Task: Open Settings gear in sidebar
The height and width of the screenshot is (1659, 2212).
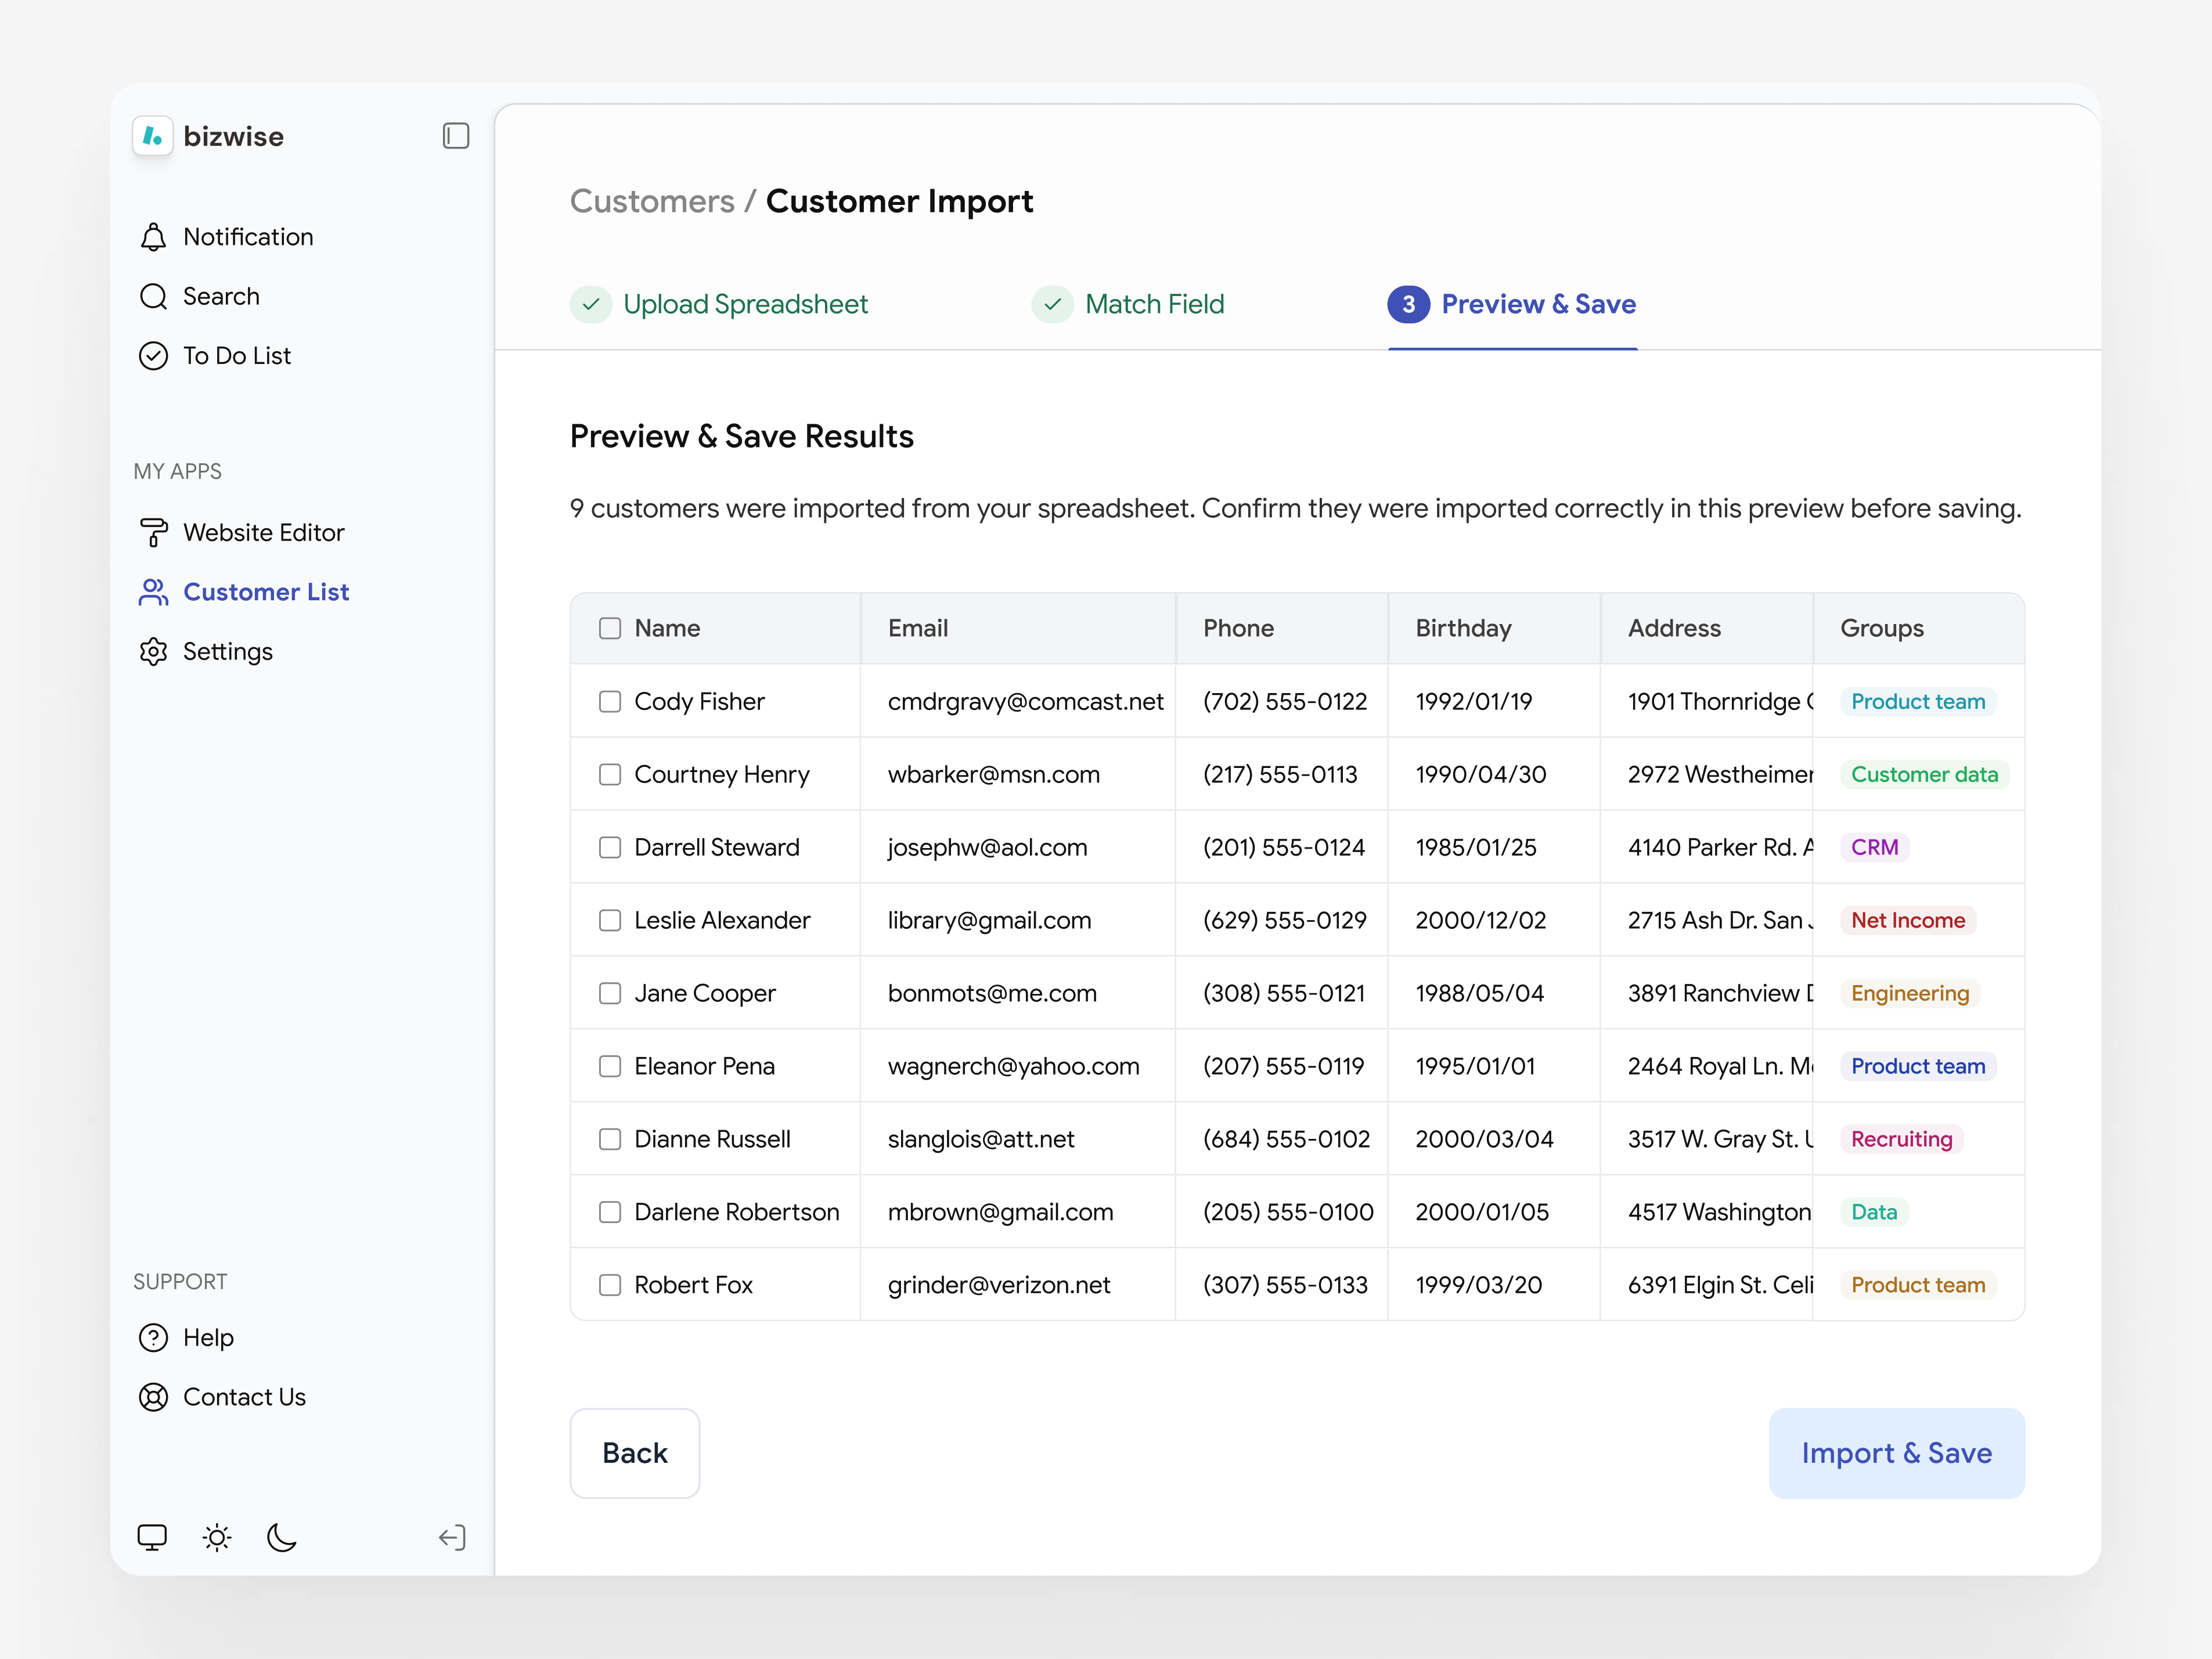Action: (153, 652)
